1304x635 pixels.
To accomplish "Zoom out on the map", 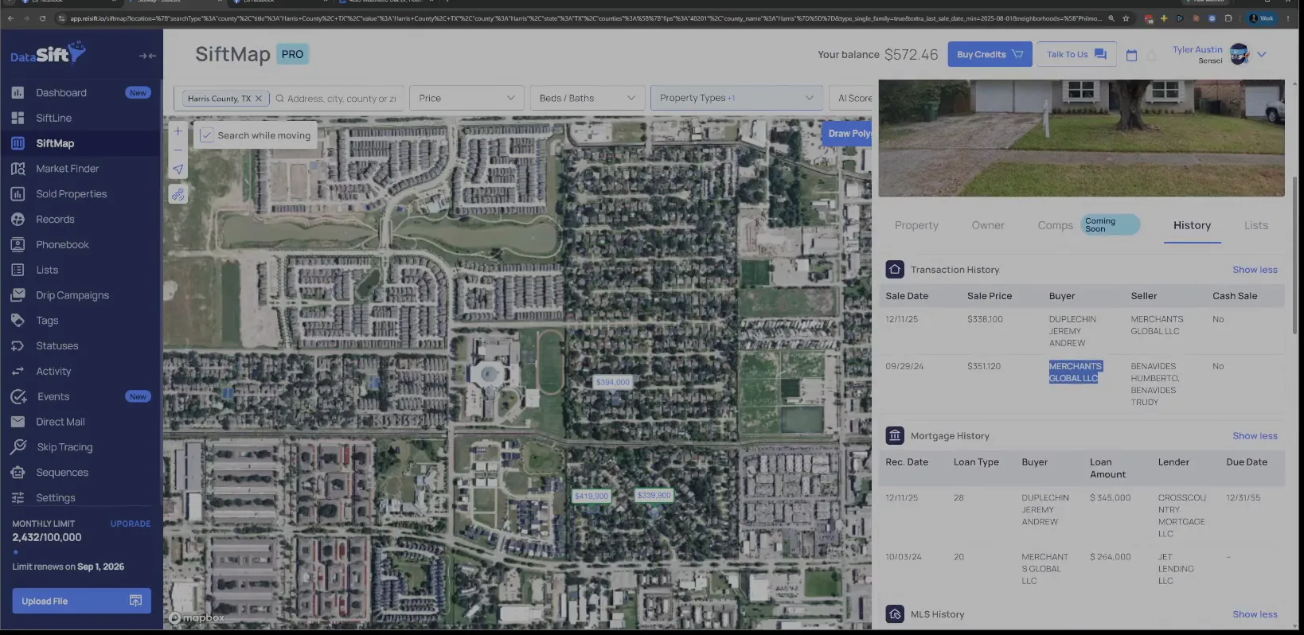I will click(178, 150).
